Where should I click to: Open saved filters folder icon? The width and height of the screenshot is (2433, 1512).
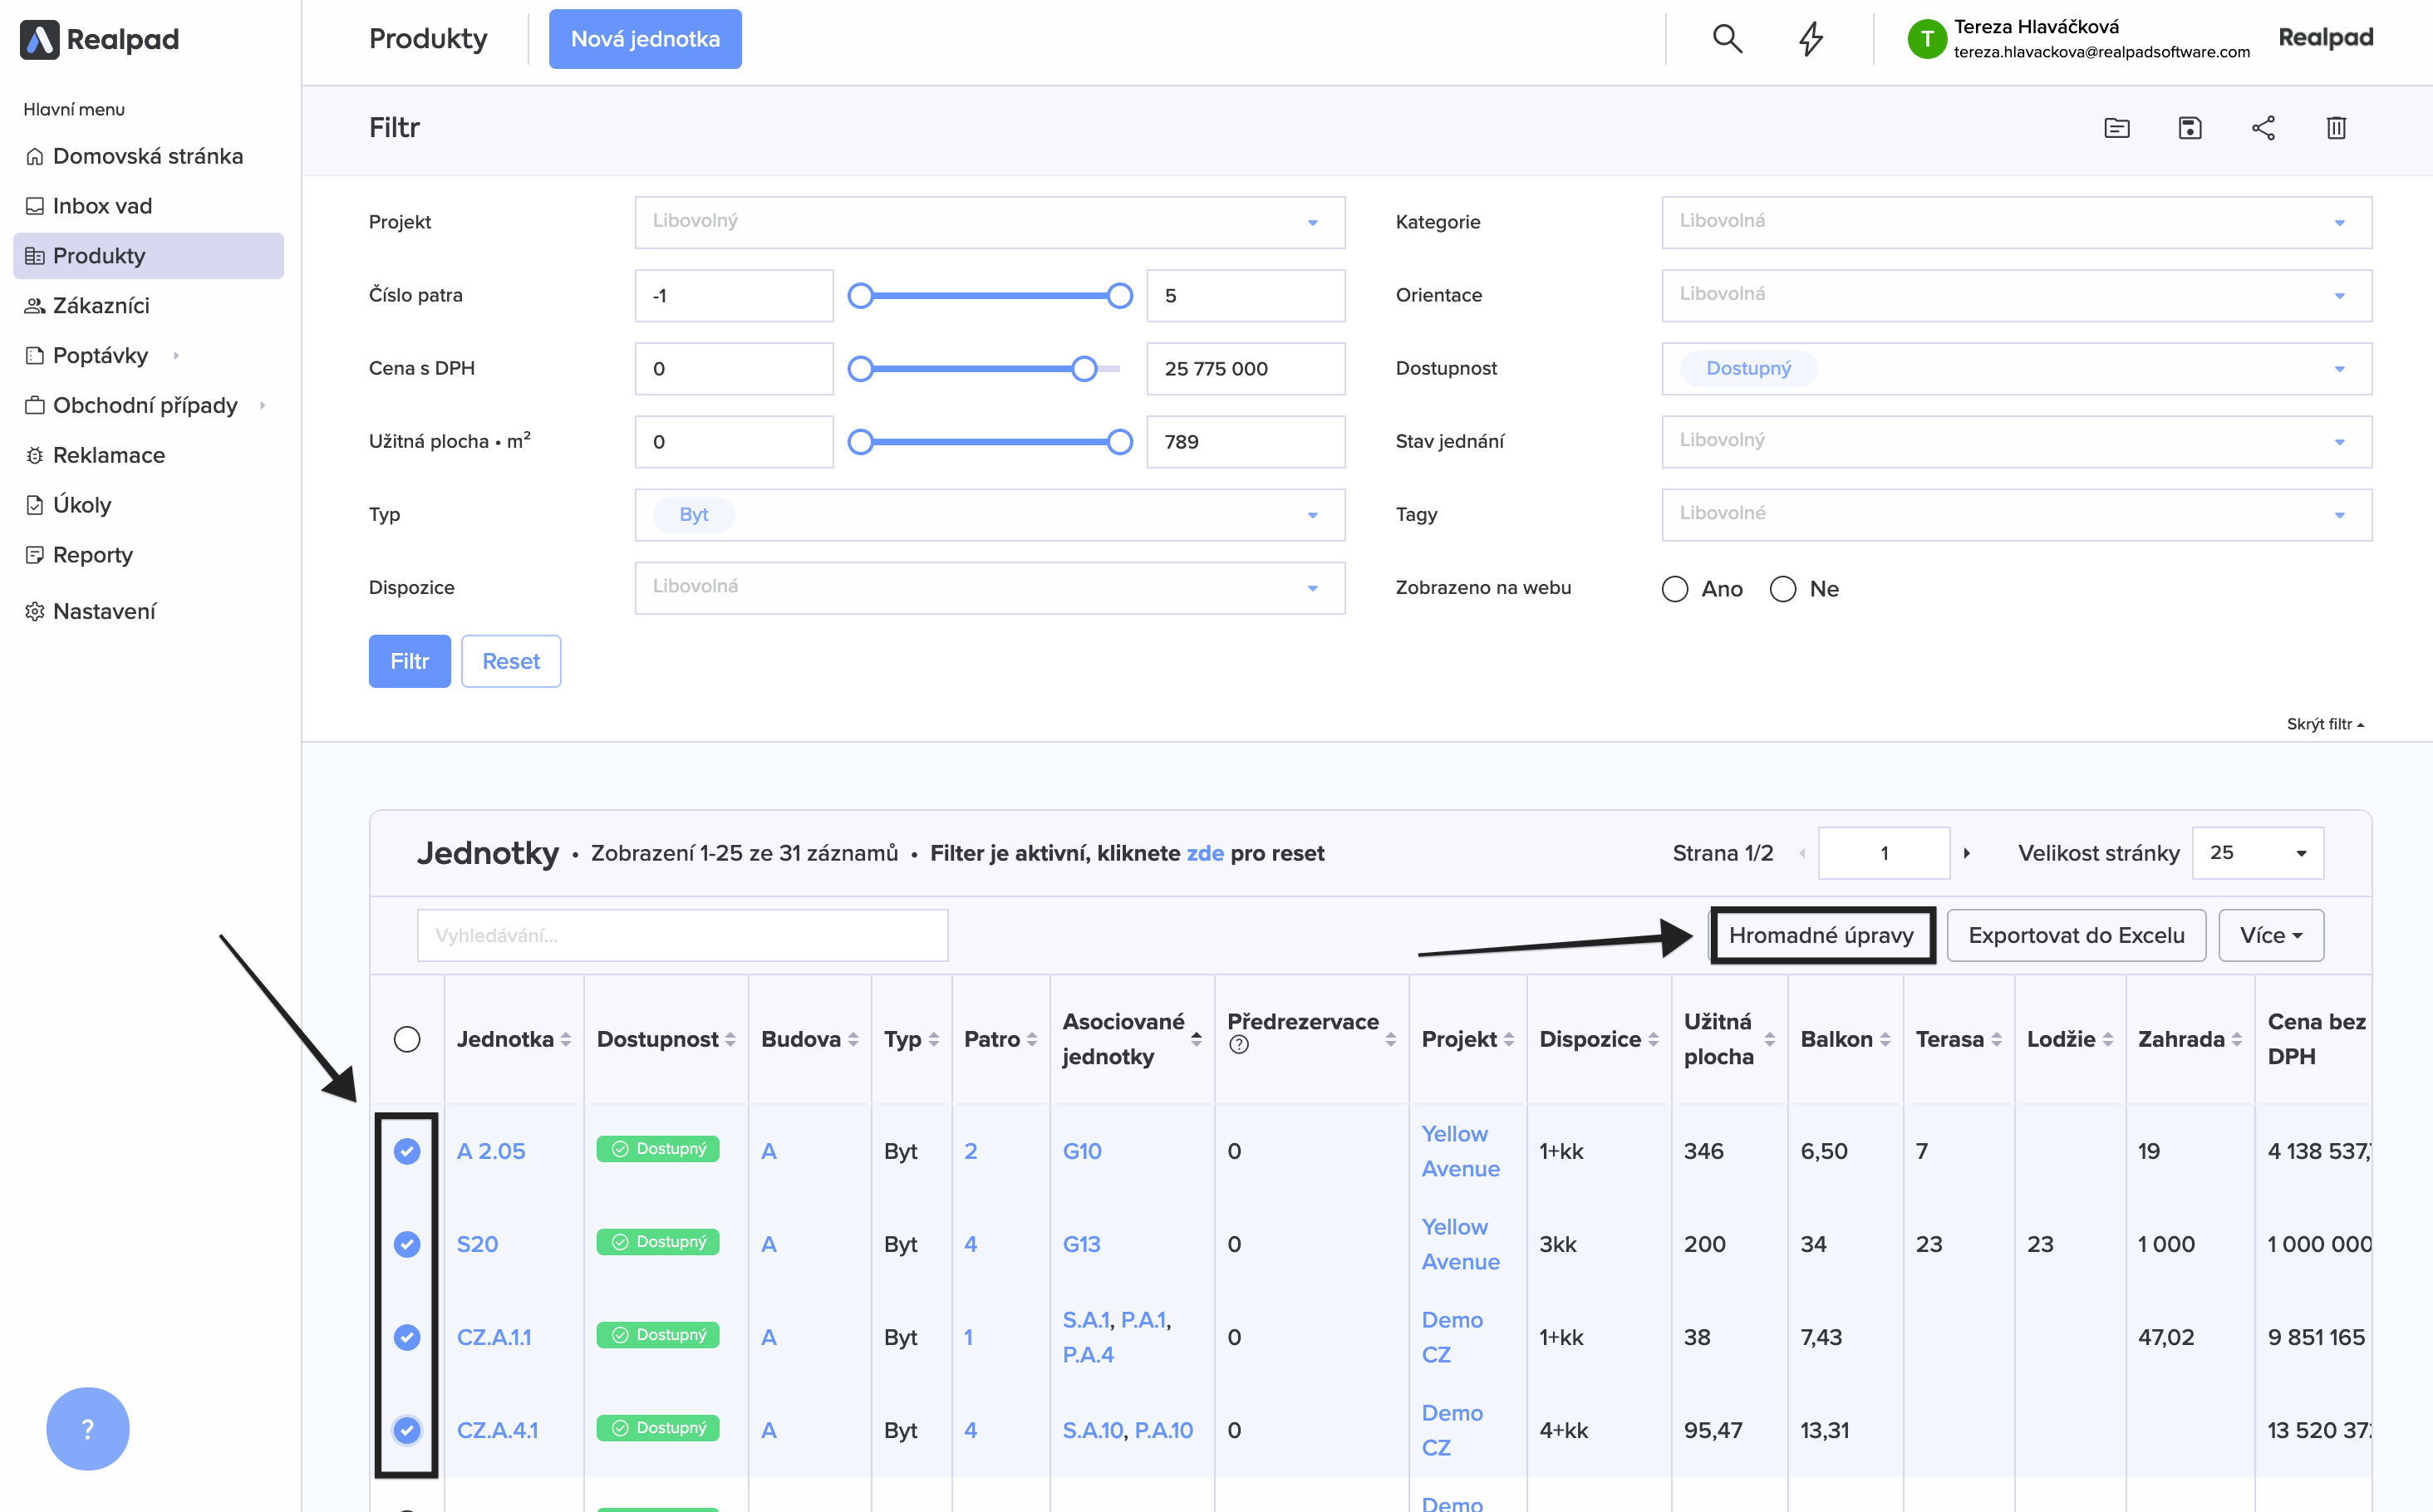2117,128
